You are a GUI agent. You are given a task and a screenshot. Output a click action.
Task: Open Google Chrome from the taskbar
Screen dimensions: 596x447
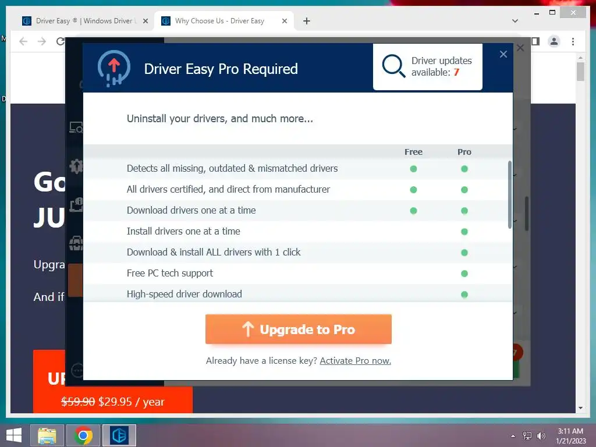tap(83, 435)
